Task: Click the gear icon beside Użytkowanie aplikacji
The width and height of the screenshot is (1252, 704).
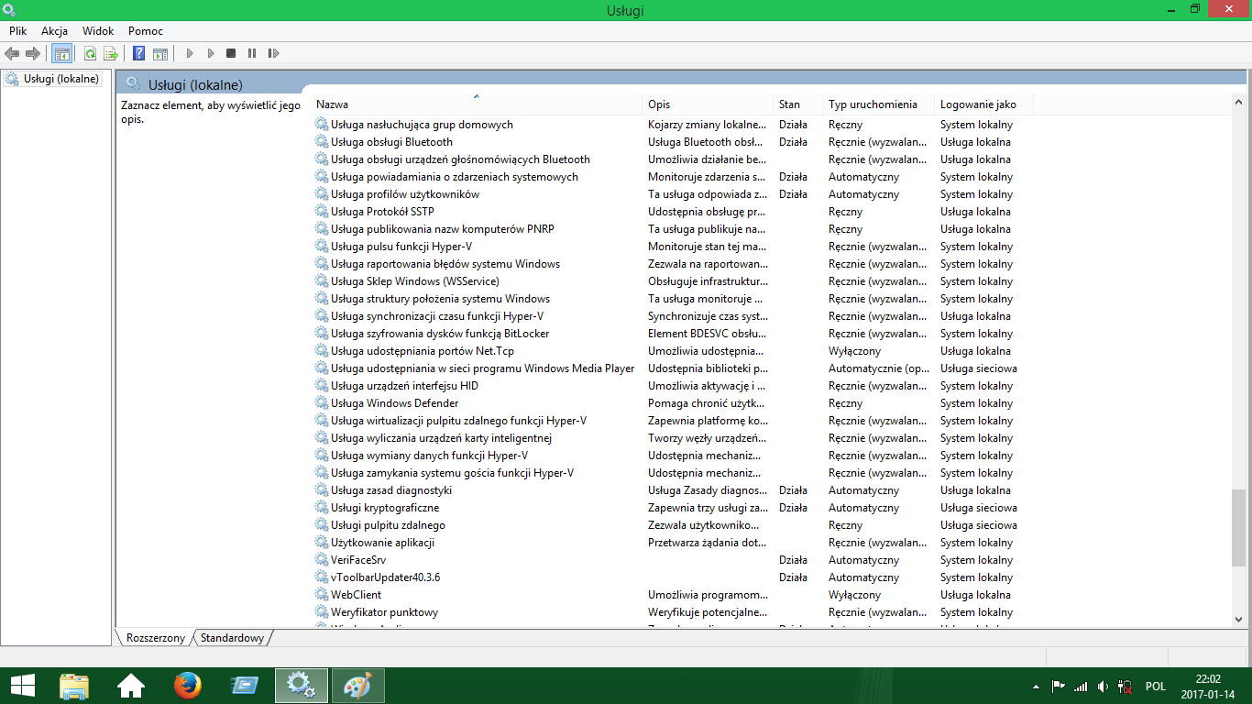Action: [322, 543]
